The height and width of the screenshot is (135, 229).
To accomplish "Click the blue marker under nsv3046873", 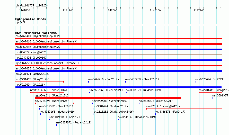I will pos(155,114).
